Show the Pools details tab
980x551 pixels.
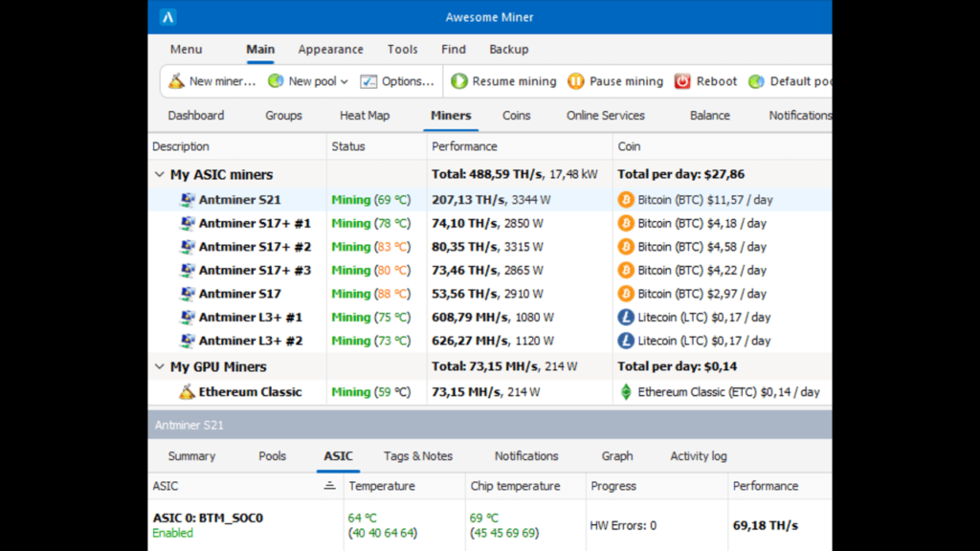pyautogui.click(x=272, y=456)
